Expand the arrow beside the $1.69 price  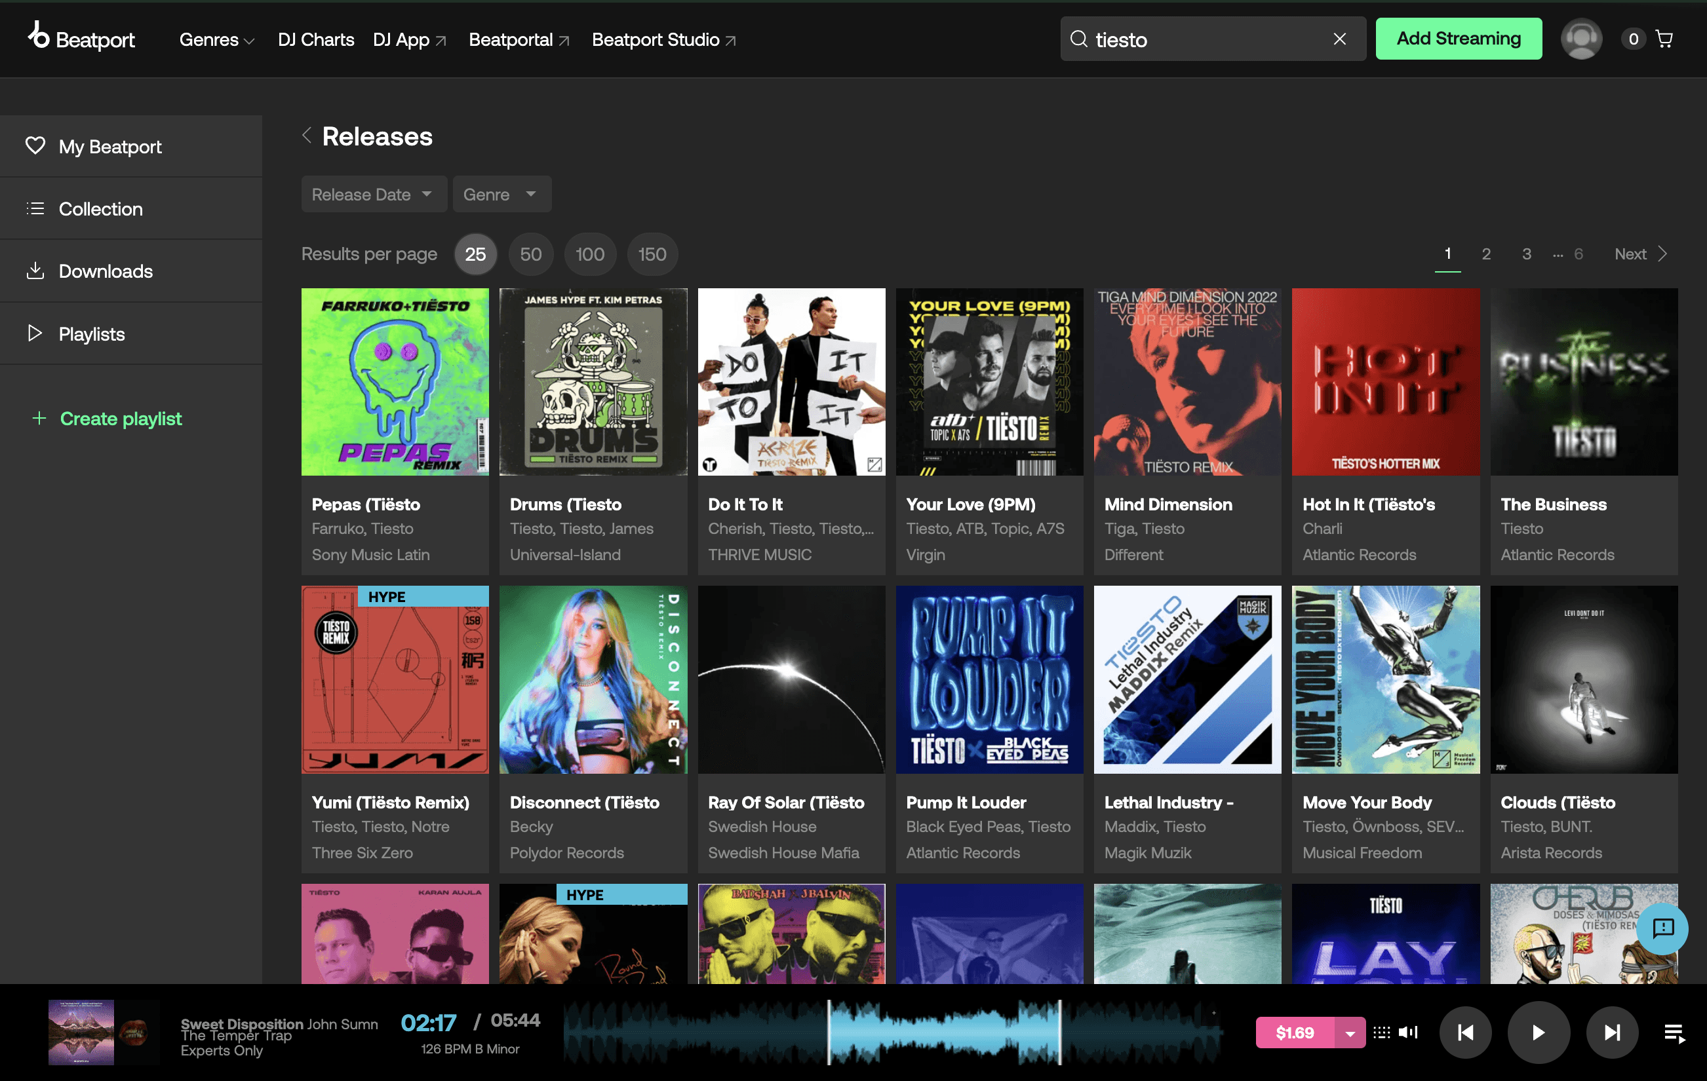tap(1350, 1033)
